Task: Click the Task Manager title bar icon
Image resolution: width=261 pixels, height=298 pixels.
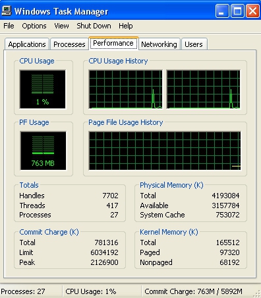Action: (6, 11)
